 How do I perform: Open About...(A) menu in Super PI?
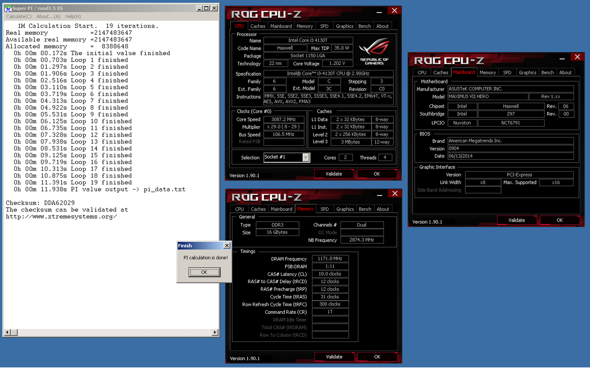pos(48,16)
